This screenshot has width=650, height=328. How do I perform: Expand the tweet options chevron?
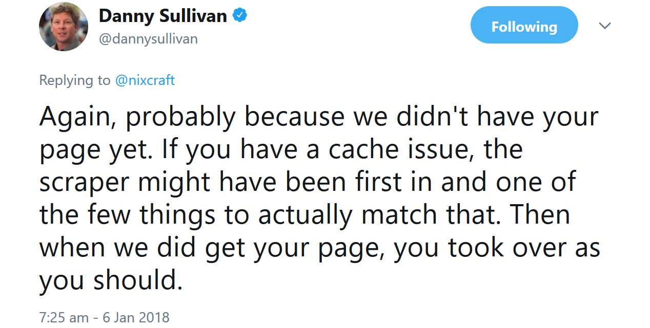pyautogui.click(x=605, y=26)
